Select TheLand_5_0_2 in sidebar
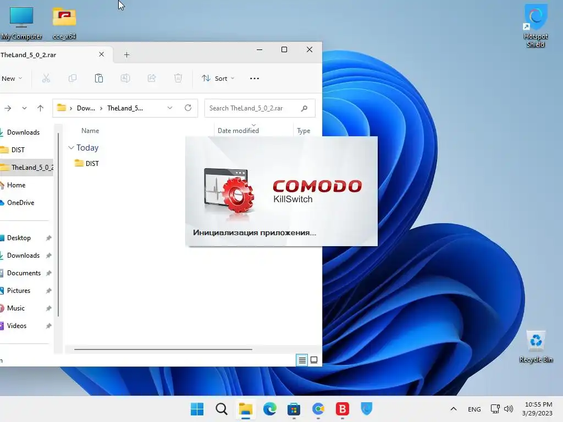This screenshot has width=563, height=422. (x=26, y=168)
